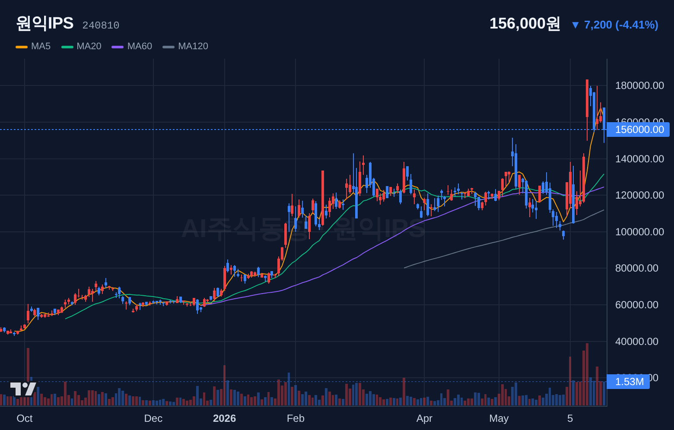The image size is (674, 430).
Task: Click the current price 156,000원 in the header
Action: pyautogui.click(x=525, y=23)
